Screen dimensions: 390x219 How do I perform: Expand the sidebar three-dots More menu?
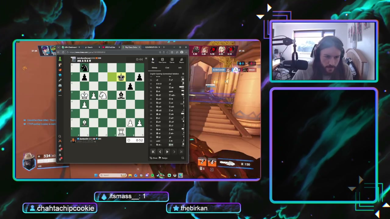60,96
